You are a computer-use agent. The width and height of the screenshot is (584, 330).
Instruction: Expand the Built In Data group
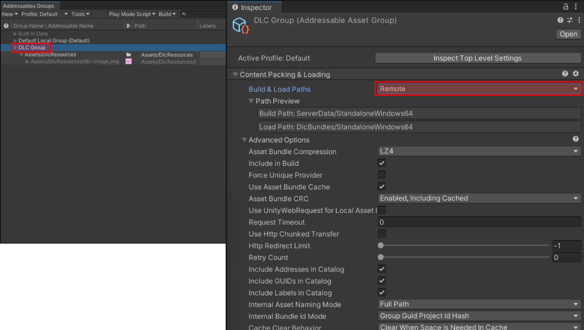click(15, 34)
